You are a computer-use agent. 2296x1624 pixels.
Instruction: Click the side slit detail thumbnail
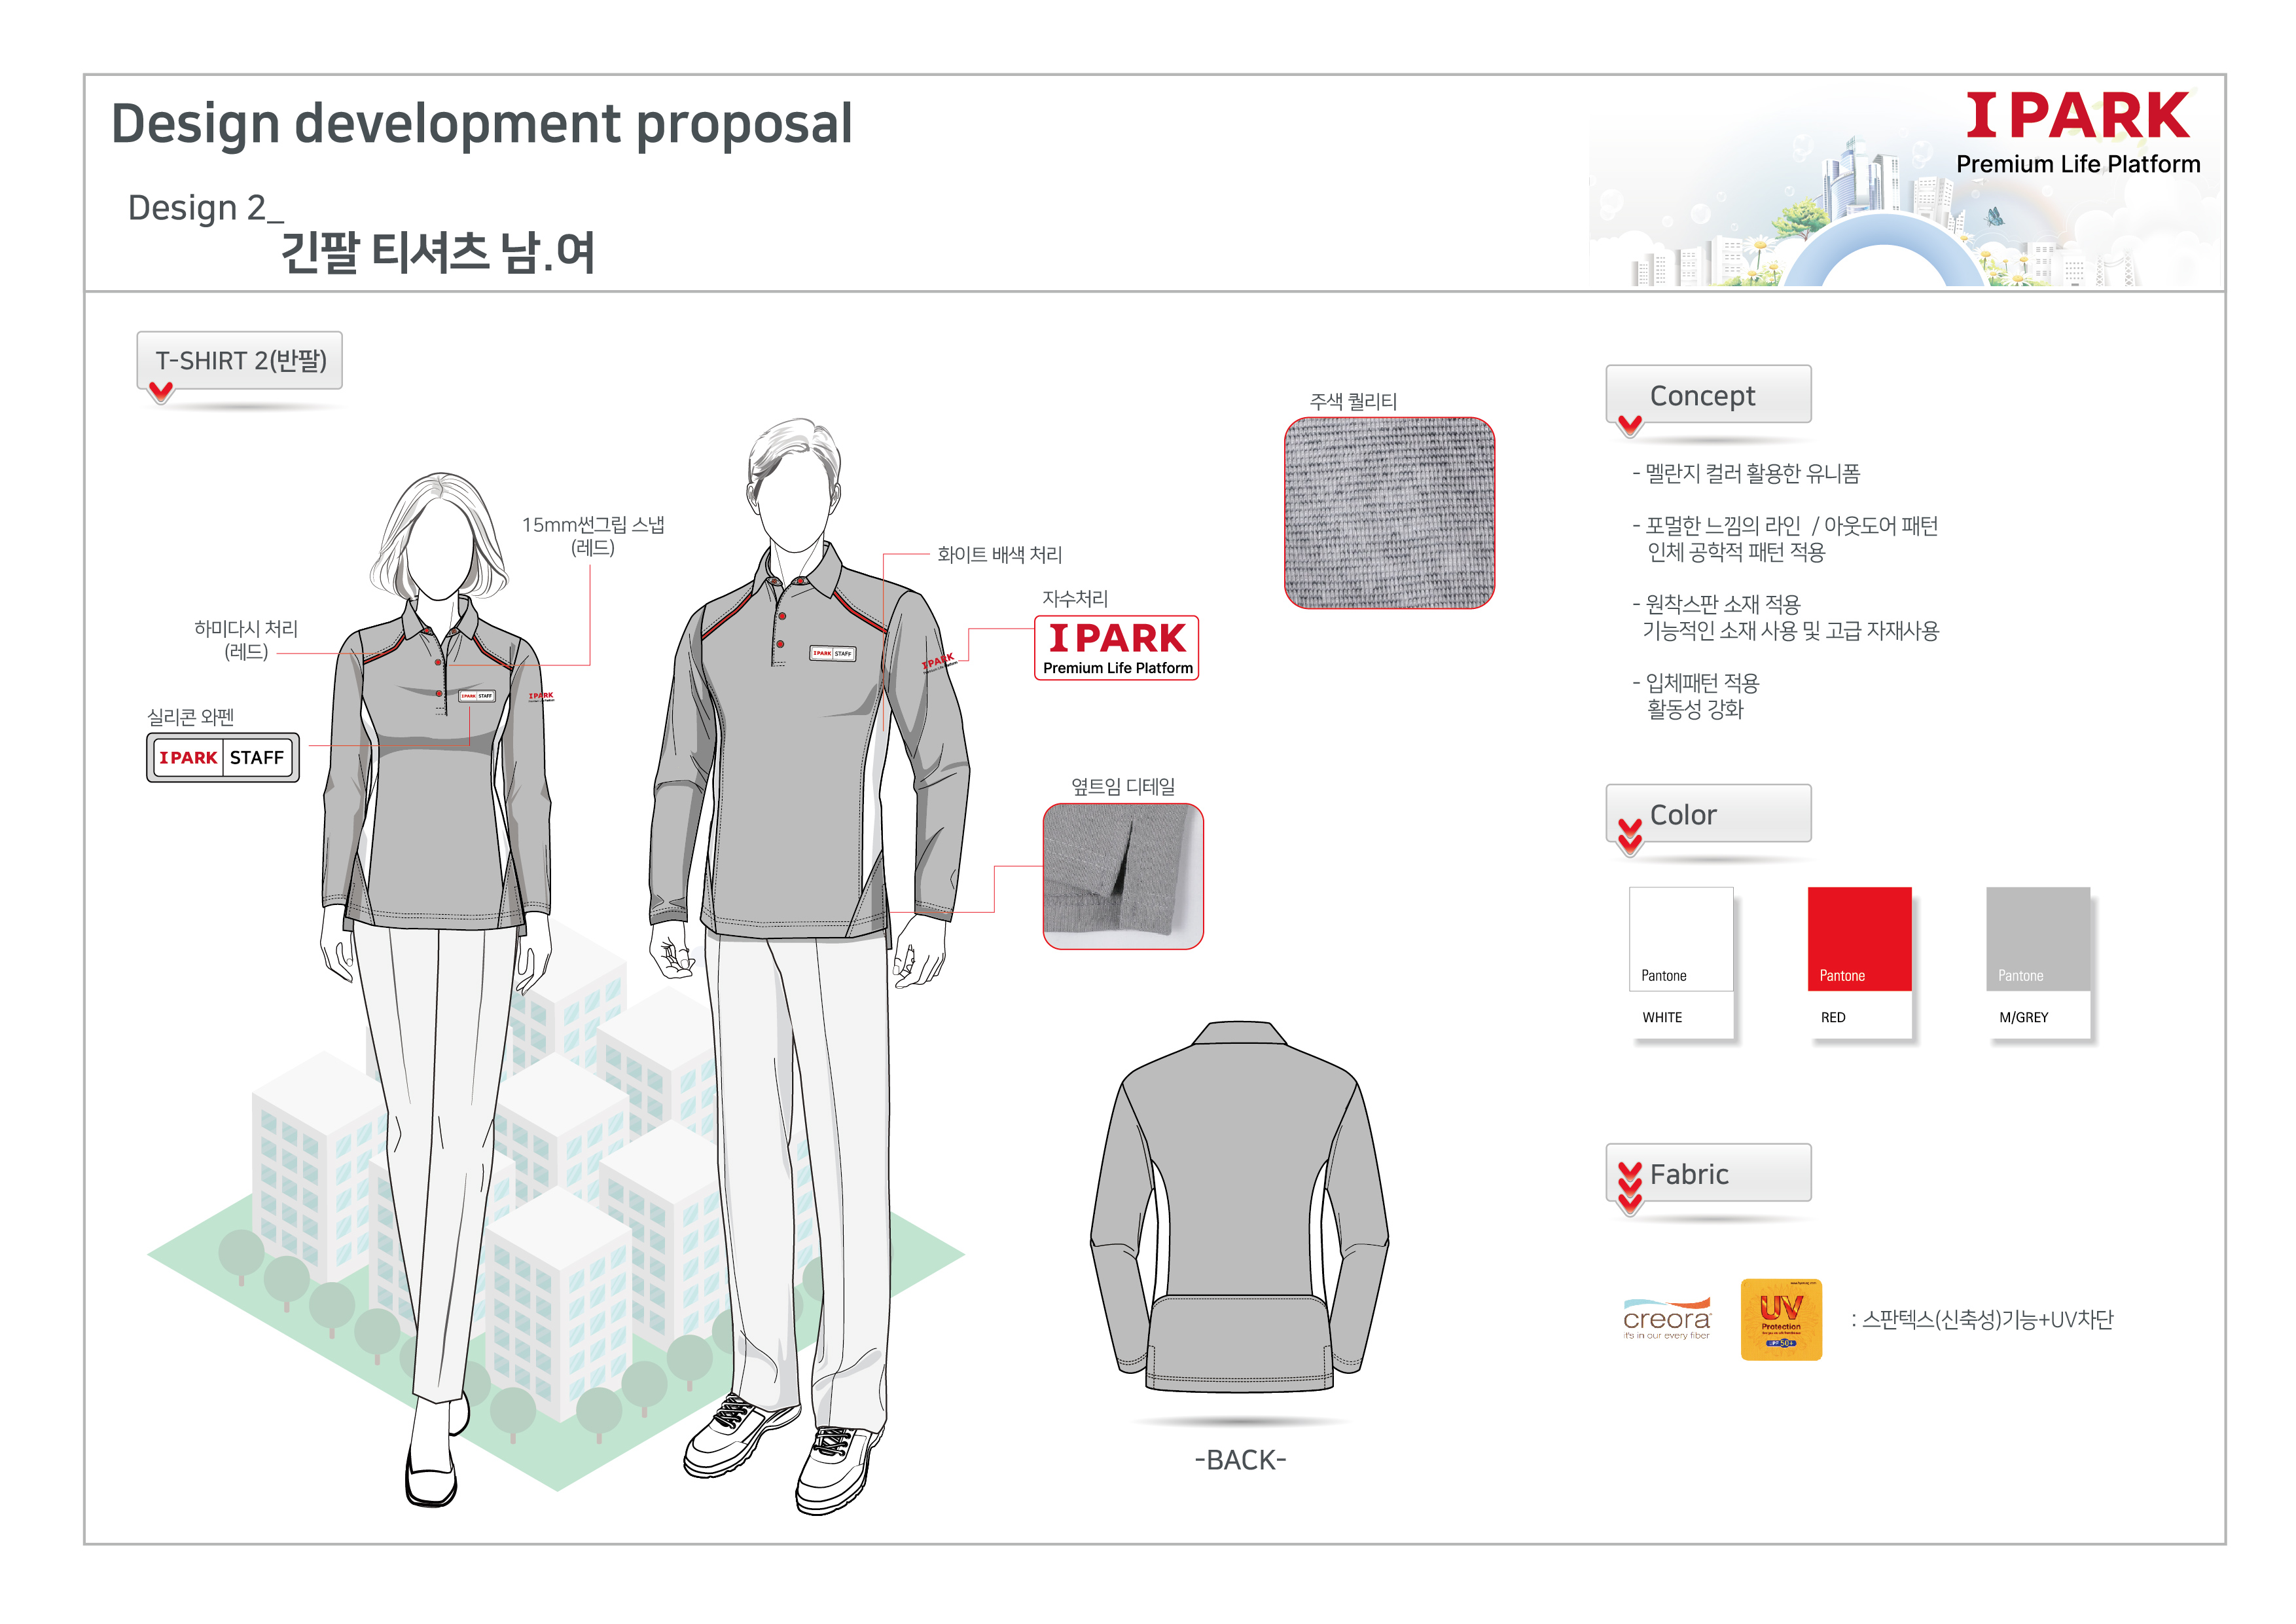point(1122,876)
